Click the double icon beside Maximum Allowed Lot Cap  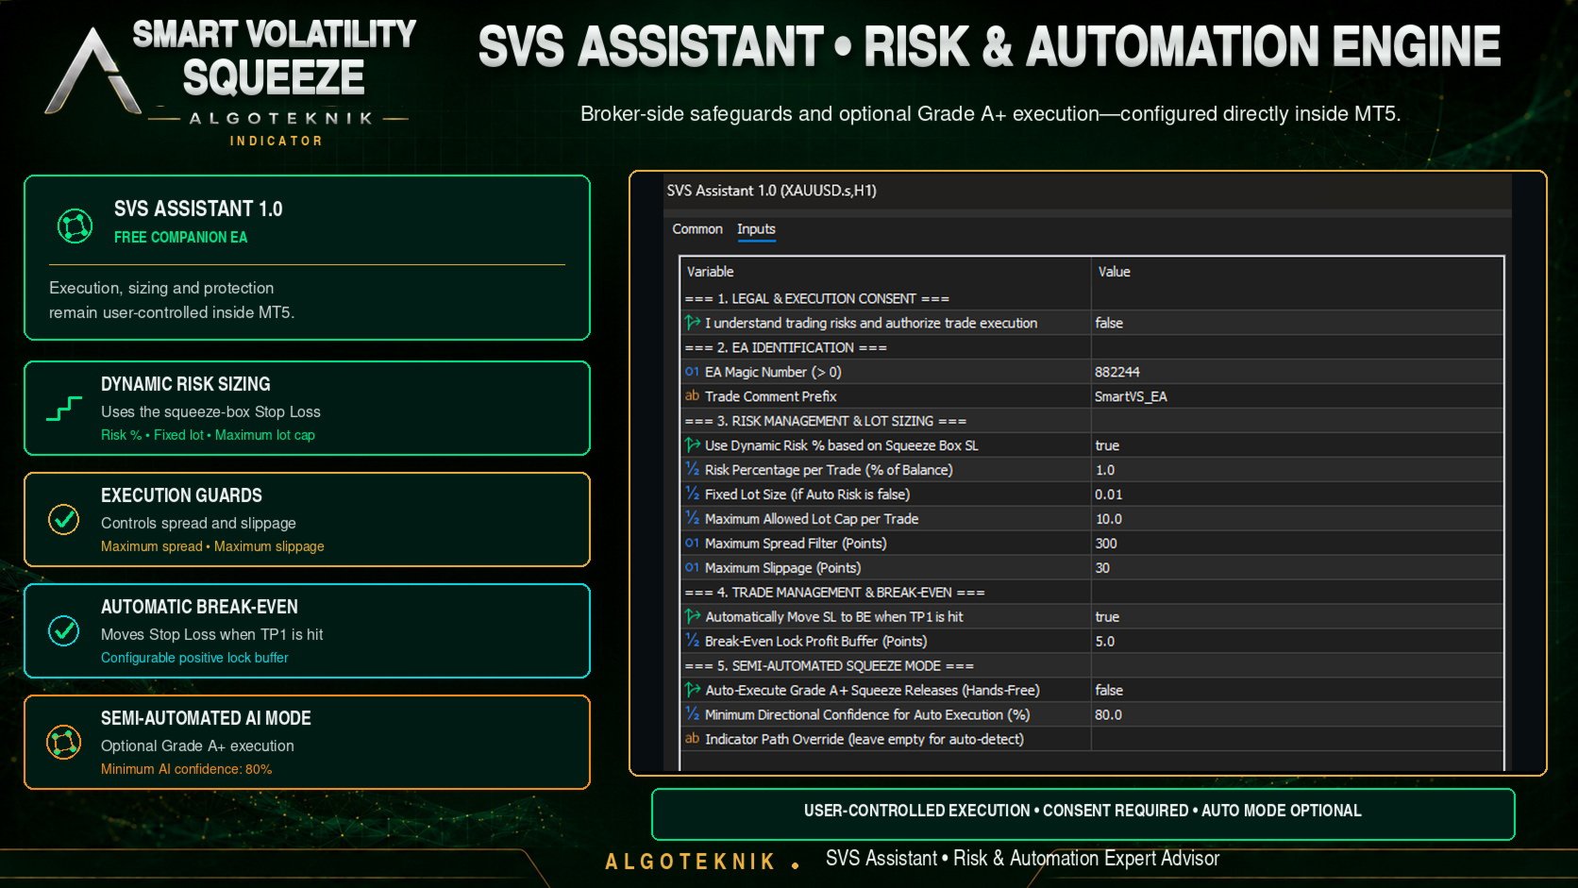coord(692,519)
